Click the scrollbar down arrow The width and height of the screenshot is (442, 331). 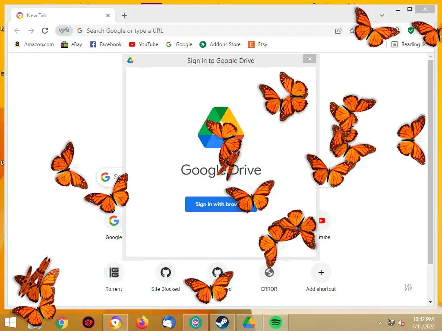click(x=430, y=302)
